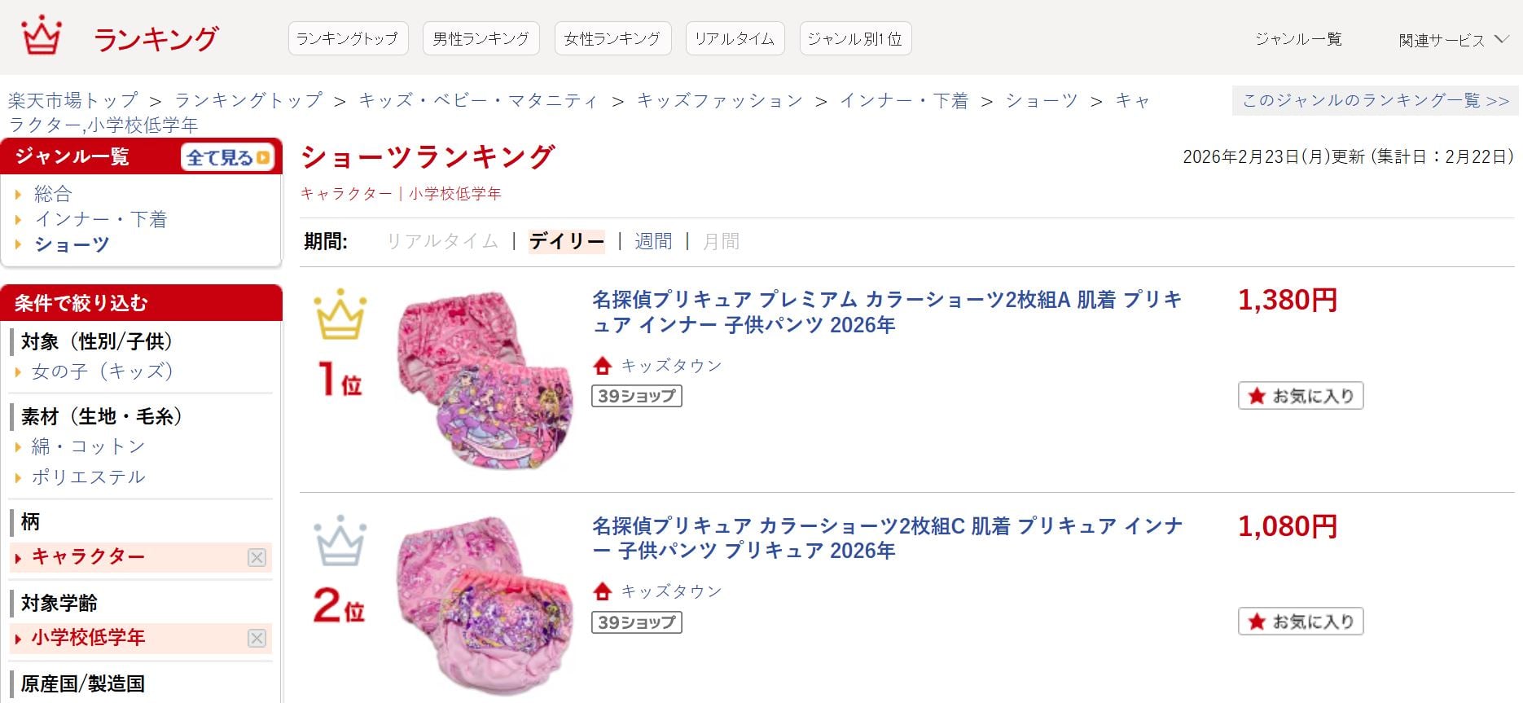
Task: Open the rank 1 product thumbnail
Action: point(485,380)
